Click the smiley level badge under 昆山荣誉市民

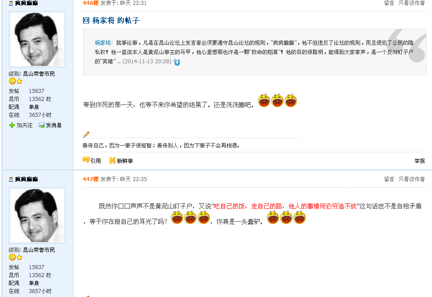click(12, 81)
